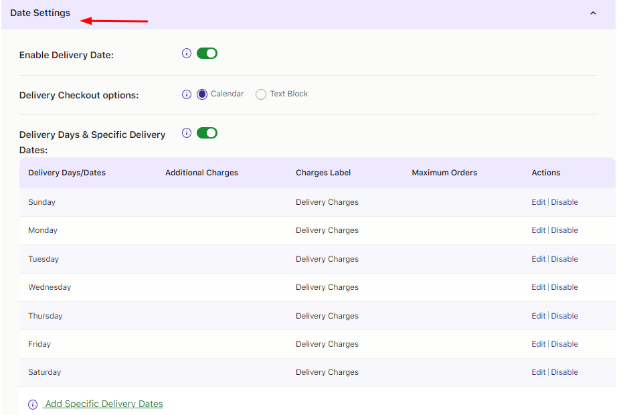Click info icon beside Delivery Days toggle
The image size is (627, 415).
point(187,133)
